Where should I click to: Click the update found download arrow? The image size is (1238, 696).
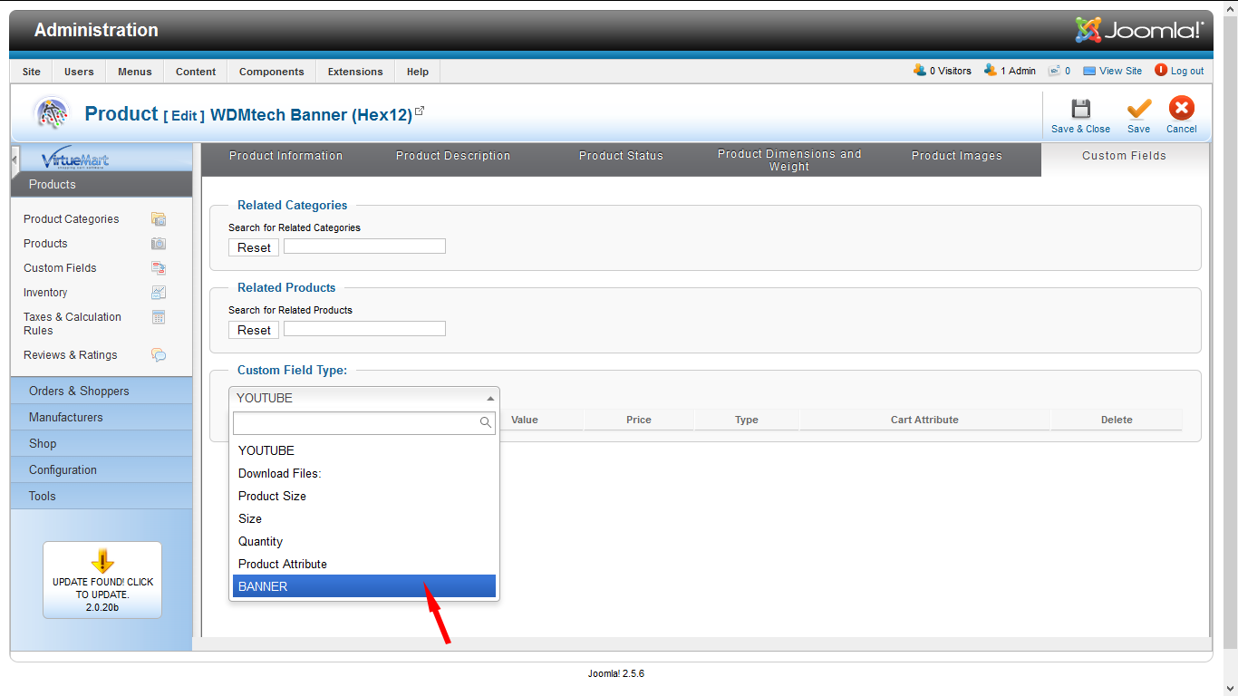(x=102, y=561)
